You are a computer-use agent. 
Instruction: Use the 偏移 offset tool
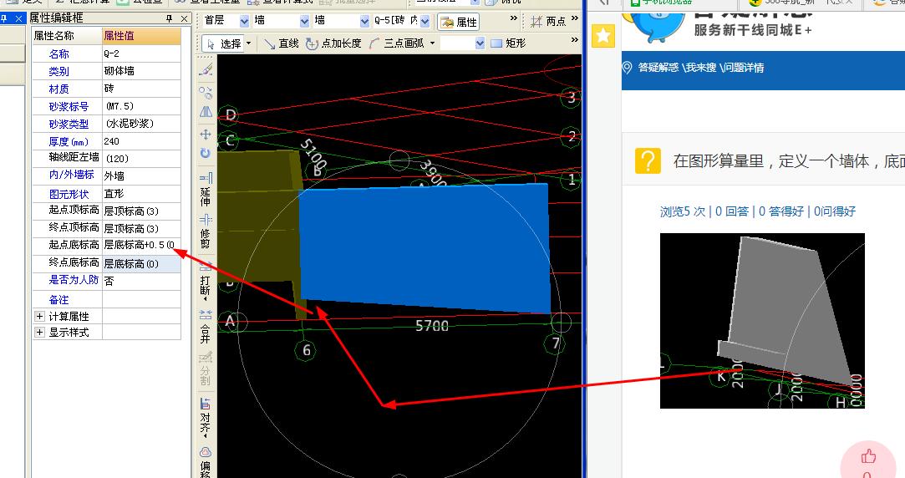pyautogui.click(x=206, y=462)
